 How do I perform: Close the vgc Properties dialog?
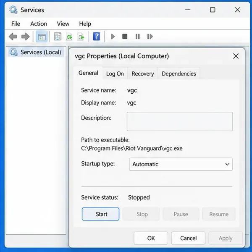tap(236, 56)
